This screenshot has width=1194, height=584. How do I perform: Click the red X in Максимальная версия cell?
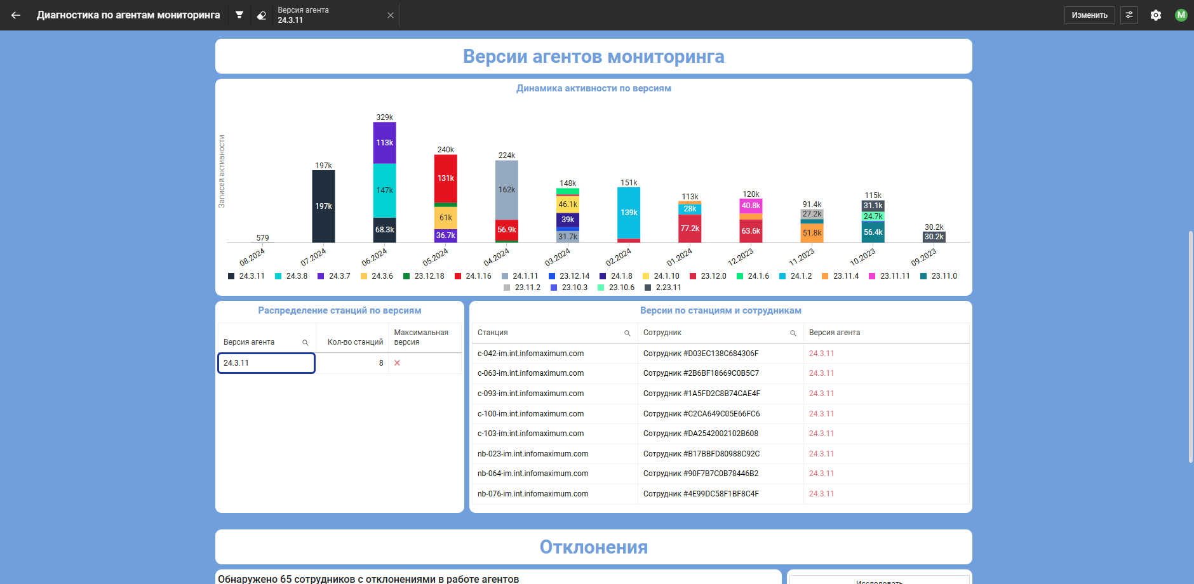point(397,363)
